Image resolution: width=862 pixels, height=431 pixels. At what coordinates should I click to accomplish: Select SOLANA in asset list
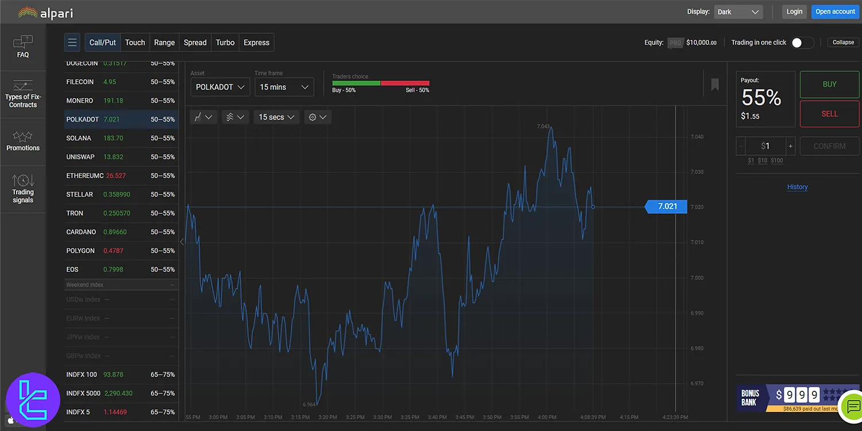(121, 138)
